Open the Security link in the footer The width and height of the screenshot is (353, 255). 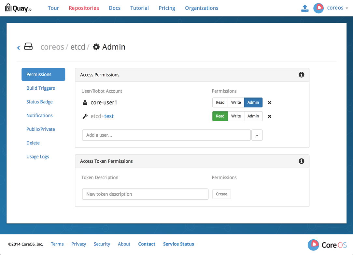102,244
